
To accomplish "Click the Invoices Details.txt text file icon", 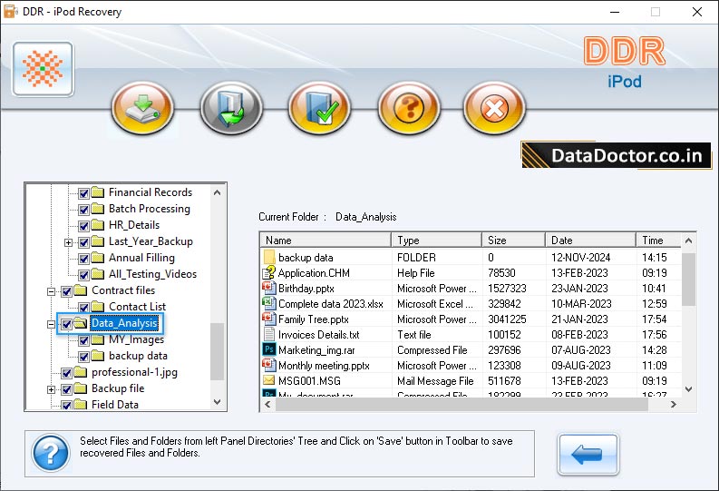I will coord(268,335).
